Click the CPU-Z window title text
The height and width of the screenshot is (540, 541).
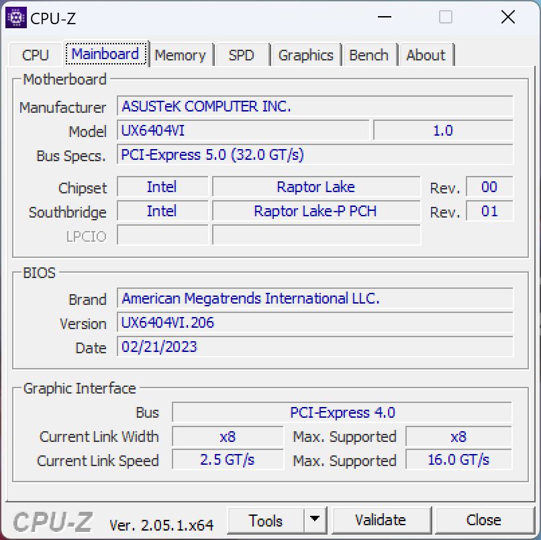pyautogui.click(x=53, y=18)
